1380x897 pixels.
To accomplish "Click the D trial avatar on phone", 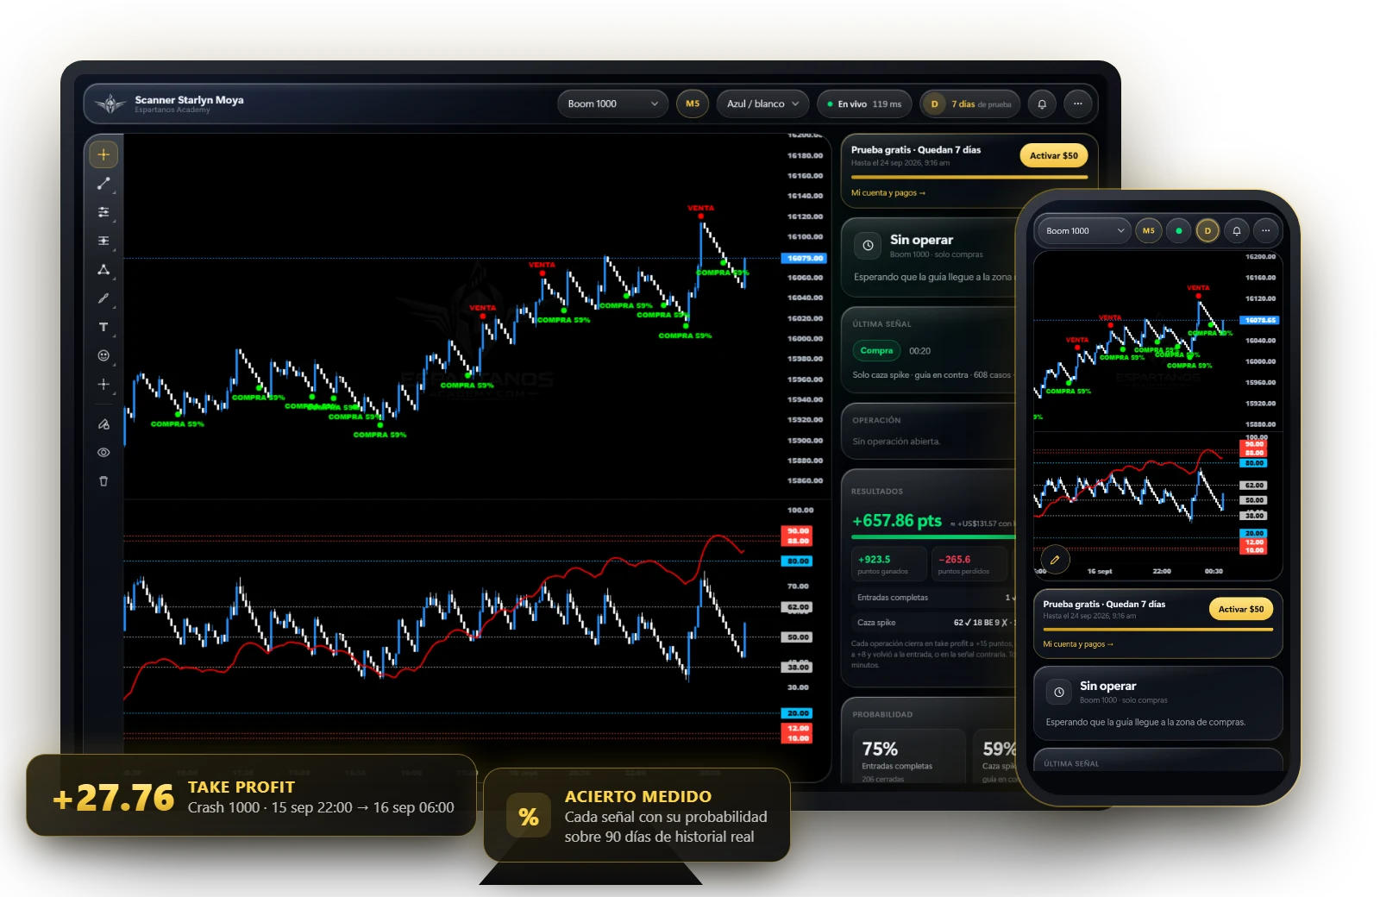I will pos(1207,231).
